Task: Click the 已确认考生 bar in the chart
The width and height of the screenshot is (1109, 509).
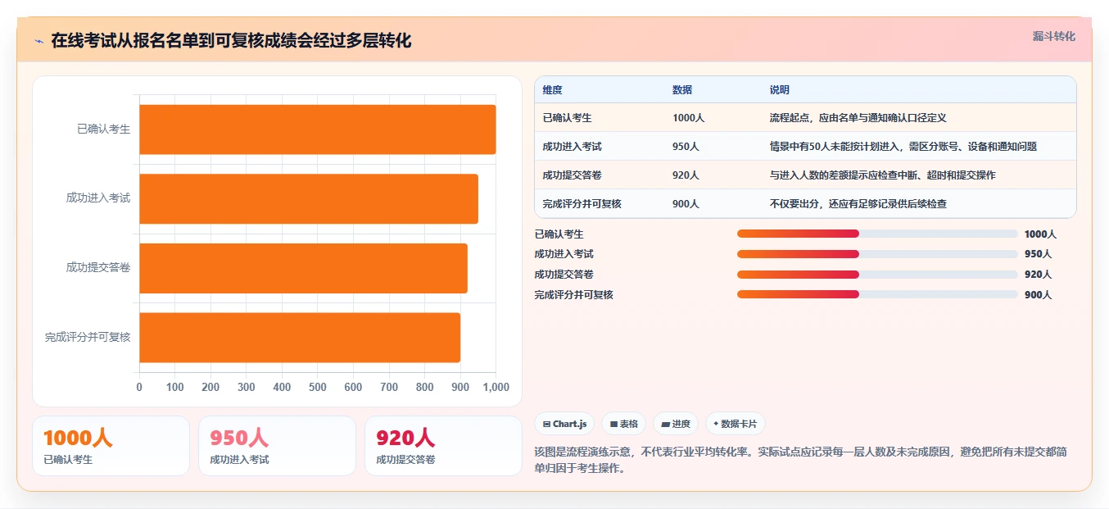Action: point(317,130)
